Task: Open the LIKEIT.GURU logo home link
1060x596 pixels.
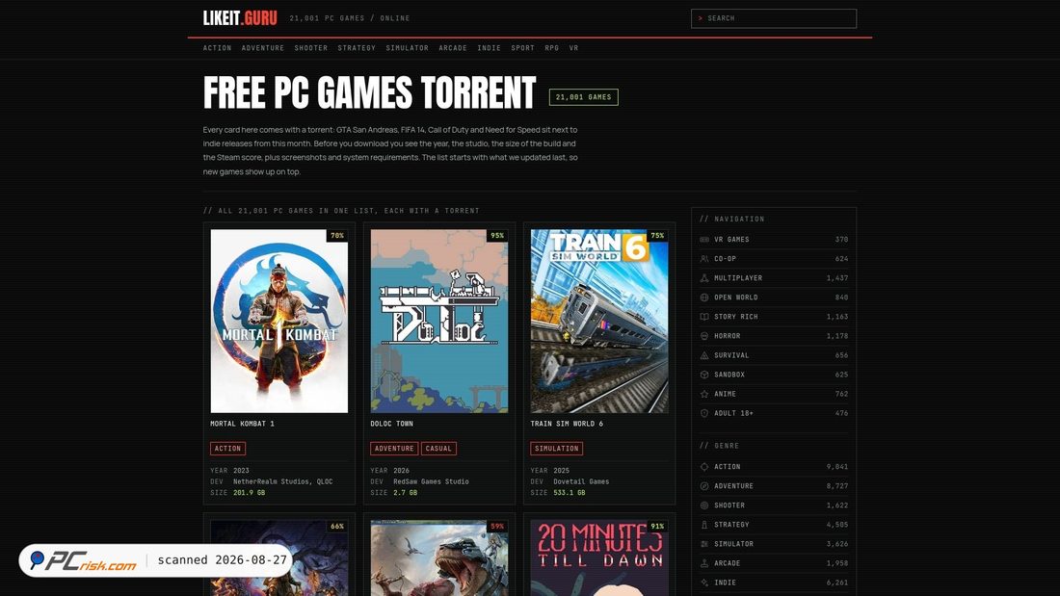Action: (x=240, y=18)
